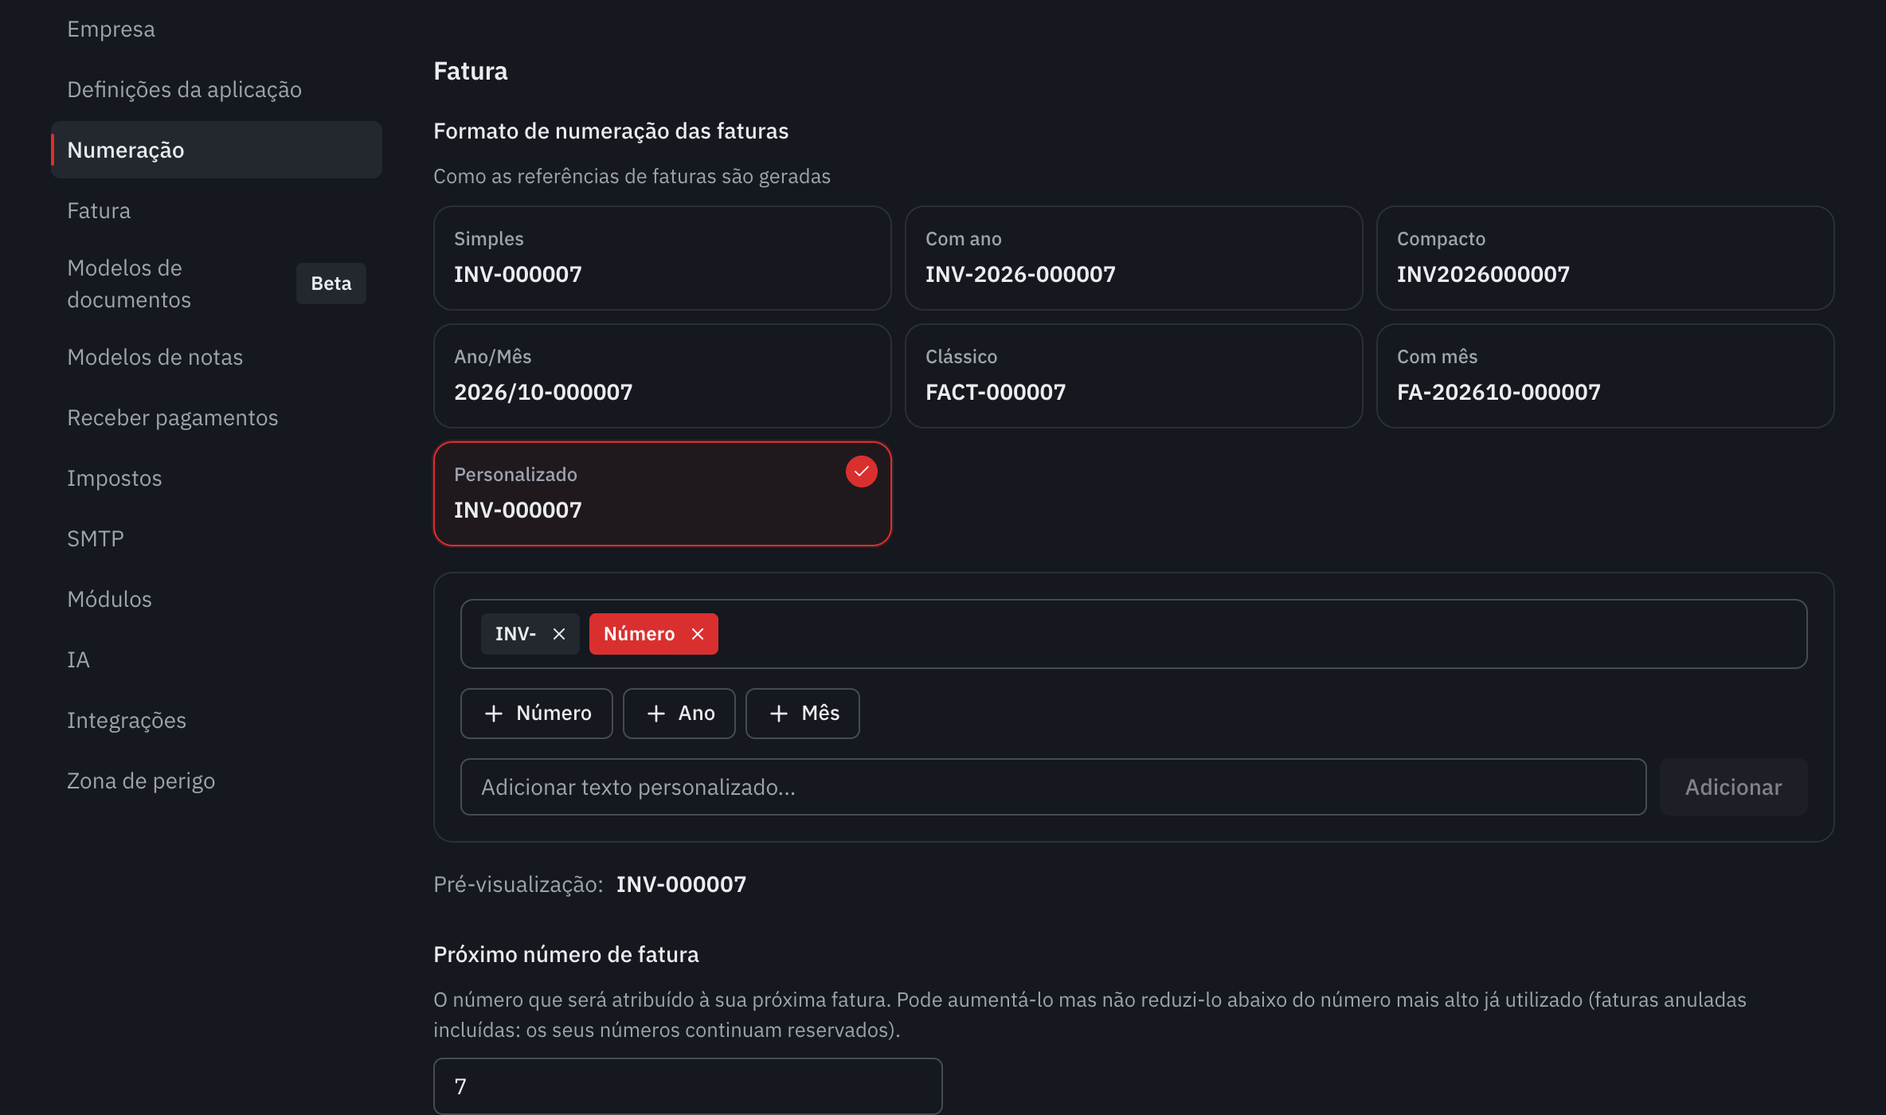Click the red Número token chip label
The image size is (1886, 1115).
(x=639, y=634)
